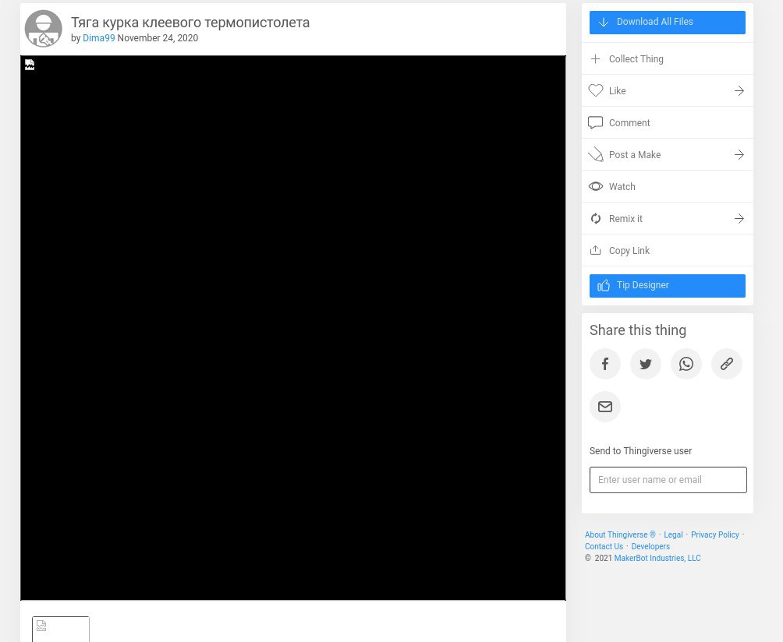
Task: Share this thing on Twitter
Action: click(x=645, y=364)
